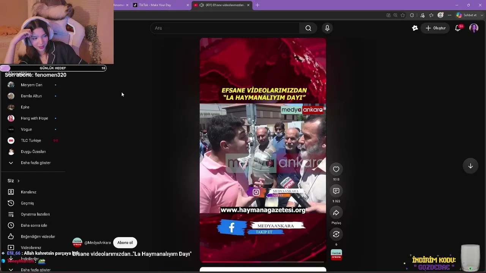Open the browser profile icon

[x=440, y=15]
